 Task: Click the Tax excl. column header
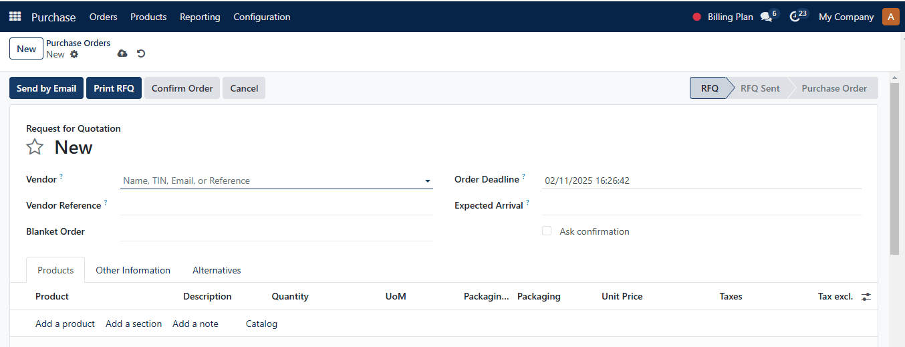coord(835,296)
